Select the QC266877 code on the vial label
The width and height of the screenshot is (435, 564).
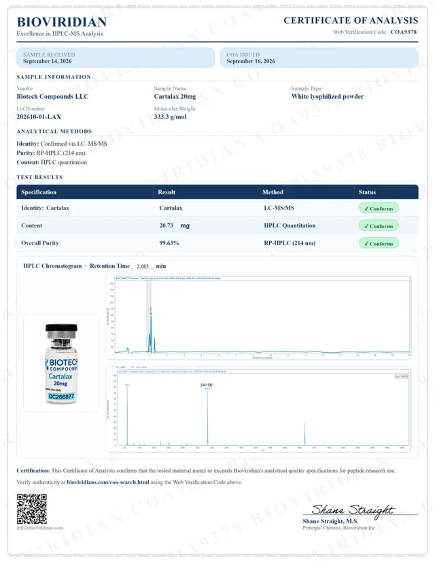[61, 396]
